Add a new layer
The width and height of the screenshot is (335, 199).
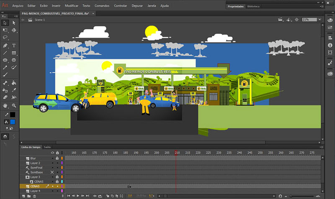(x=23, y=196)
